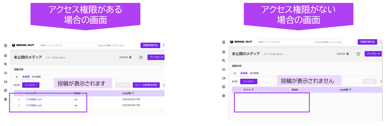Switch to the MY投稿 tab in 全2件 screen
Viewport: 388px width, 126px height.
[x=36, y=77]
